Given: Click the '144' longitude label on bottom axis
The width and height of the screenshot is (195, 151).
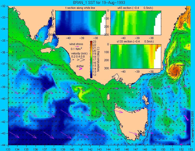Looking at the screenshot, I should (x=108, y=149).
